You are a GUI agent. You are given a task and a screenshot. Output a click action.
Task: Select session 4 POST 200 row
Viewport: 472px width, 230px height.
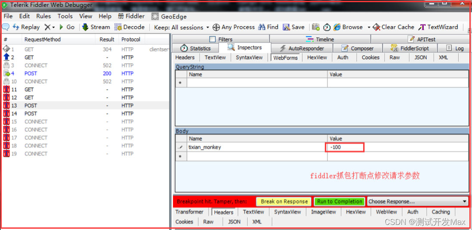click(x=86, y=73)
